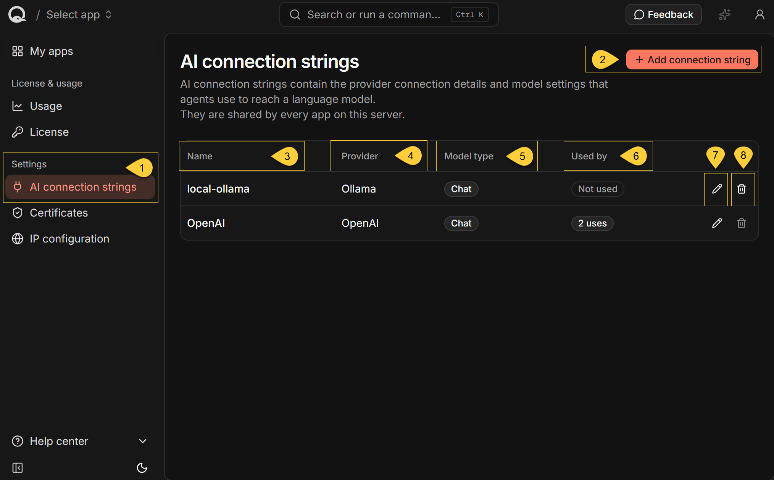Click the Usage chart icon
Viewport: 774px width, 480px height.
tap(18, 106)
